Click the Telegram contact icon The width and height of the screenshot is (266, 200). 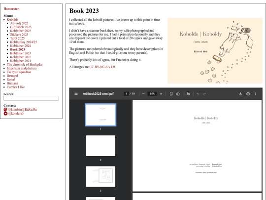pos(5,114)
